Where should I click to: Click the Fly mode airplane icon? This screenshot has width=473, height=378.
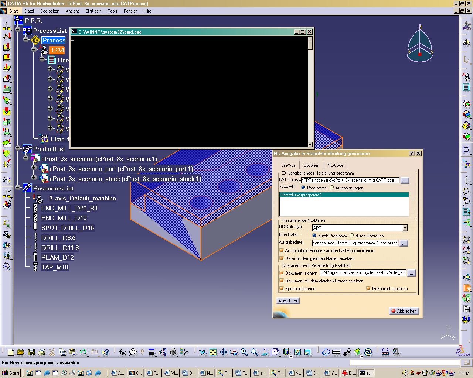click(203, 352)
